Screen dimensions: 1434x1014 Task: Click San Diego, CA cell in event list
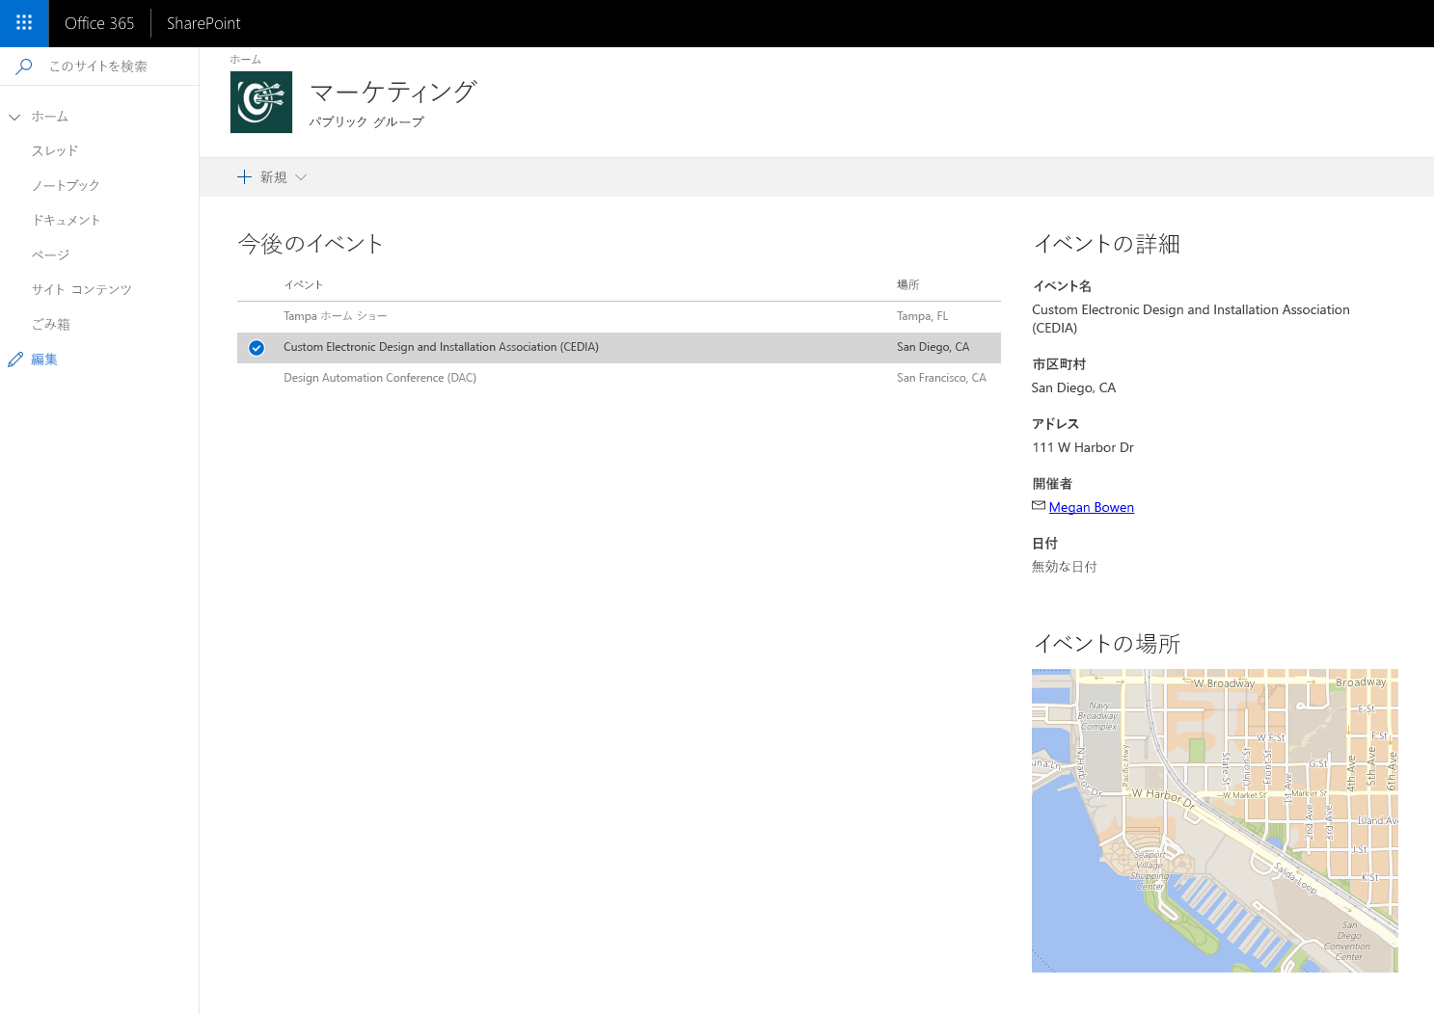[x=933, y=348]
